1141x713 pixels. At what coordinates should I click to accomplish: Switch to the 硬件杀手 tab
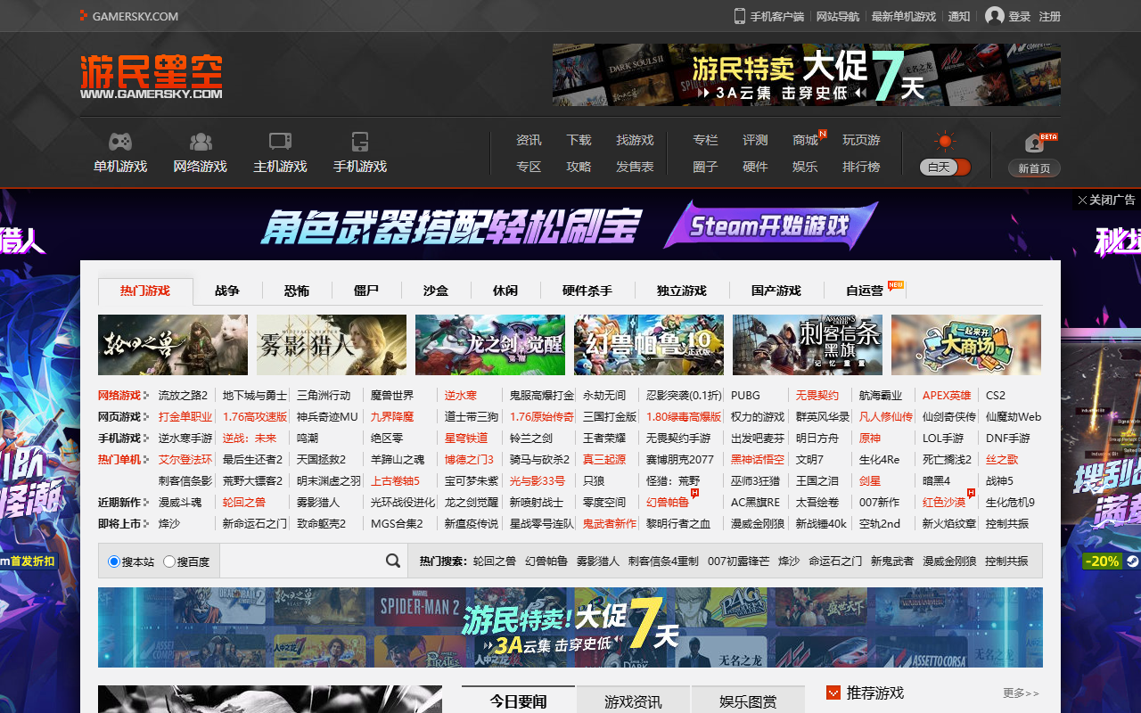click(587, 291)
